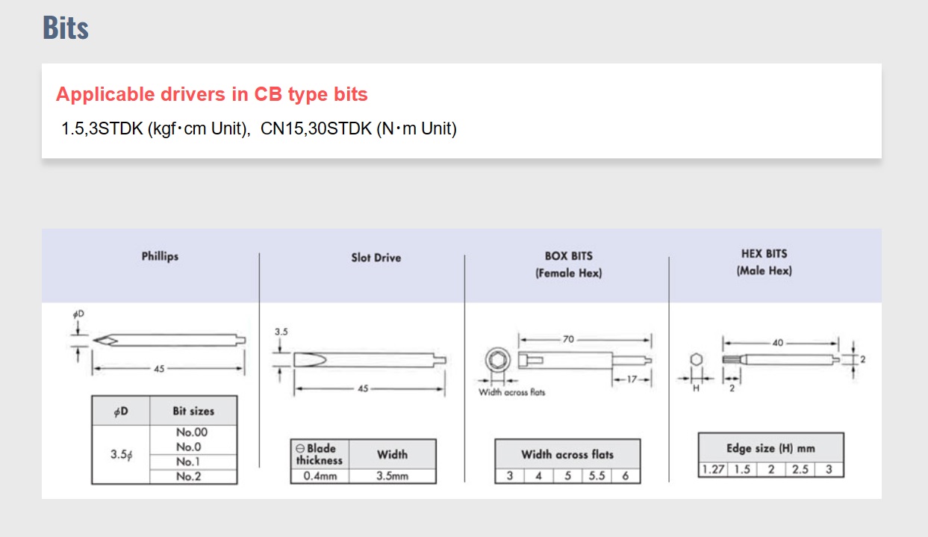Click the Phillips bit tip drawing

click(105, 341)
